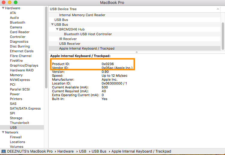Select FireWire in the sidebar
225x155 pixels.
pyautogui.click(x=16, y=61)
